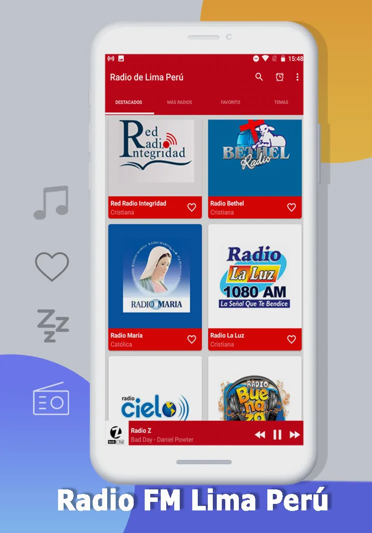Skip to previous station with rewind
The image size is (372, 533).
click(x=260, y=435)
